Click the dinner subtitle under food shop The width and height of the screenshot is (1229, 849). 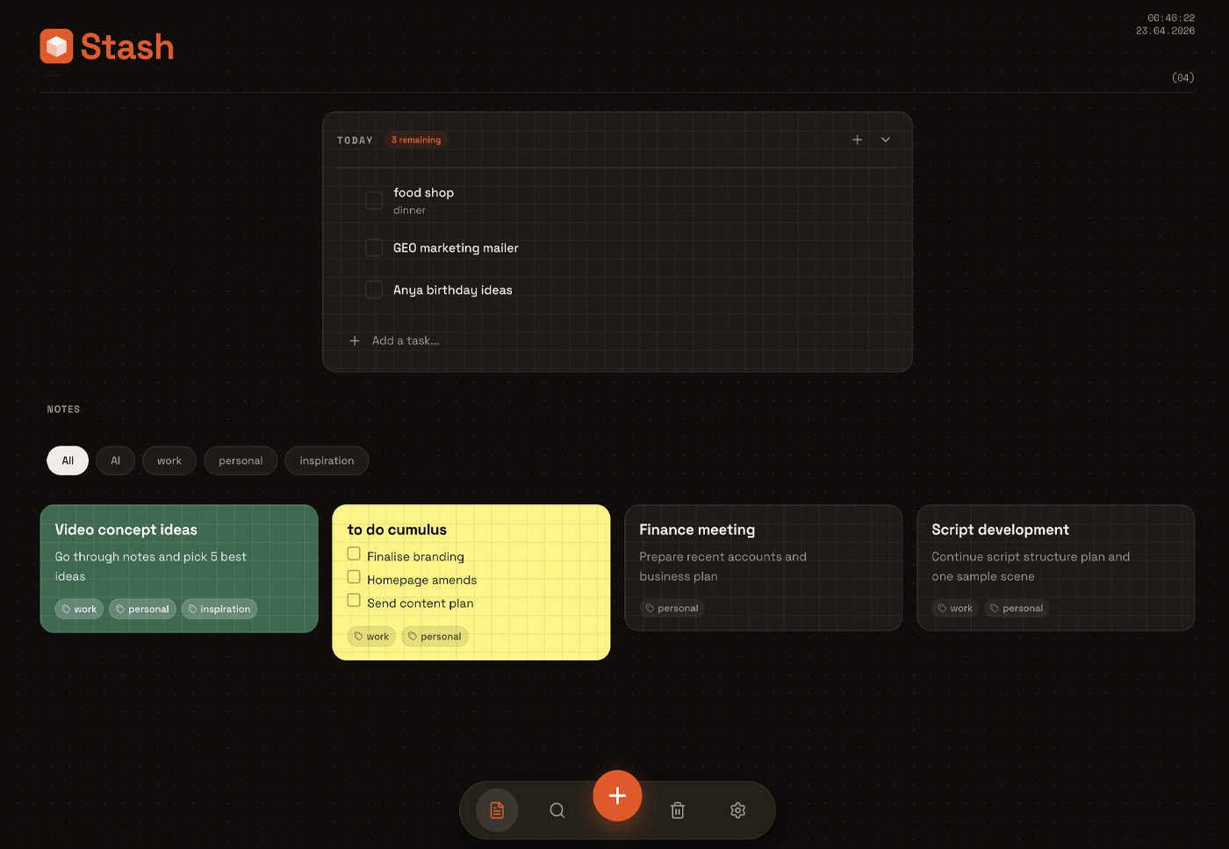(x=409, y=210)
